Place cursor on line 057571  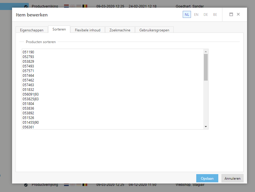[28, 71]
